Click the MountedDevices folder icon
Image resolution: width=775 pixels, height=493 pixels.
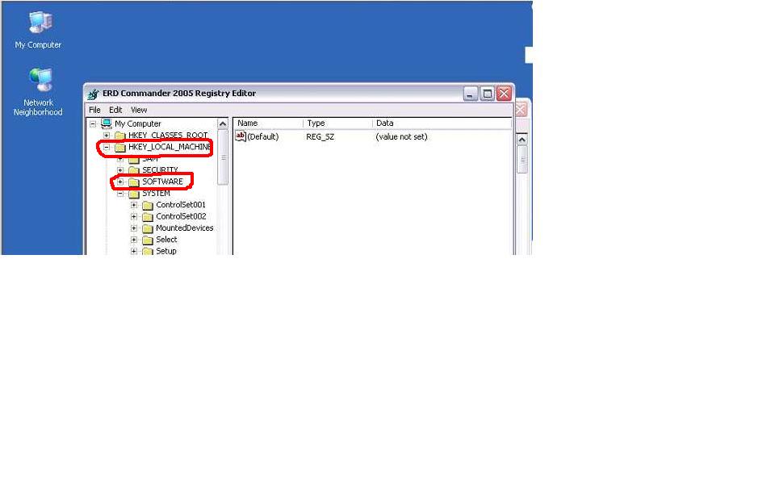click(148, 228)
